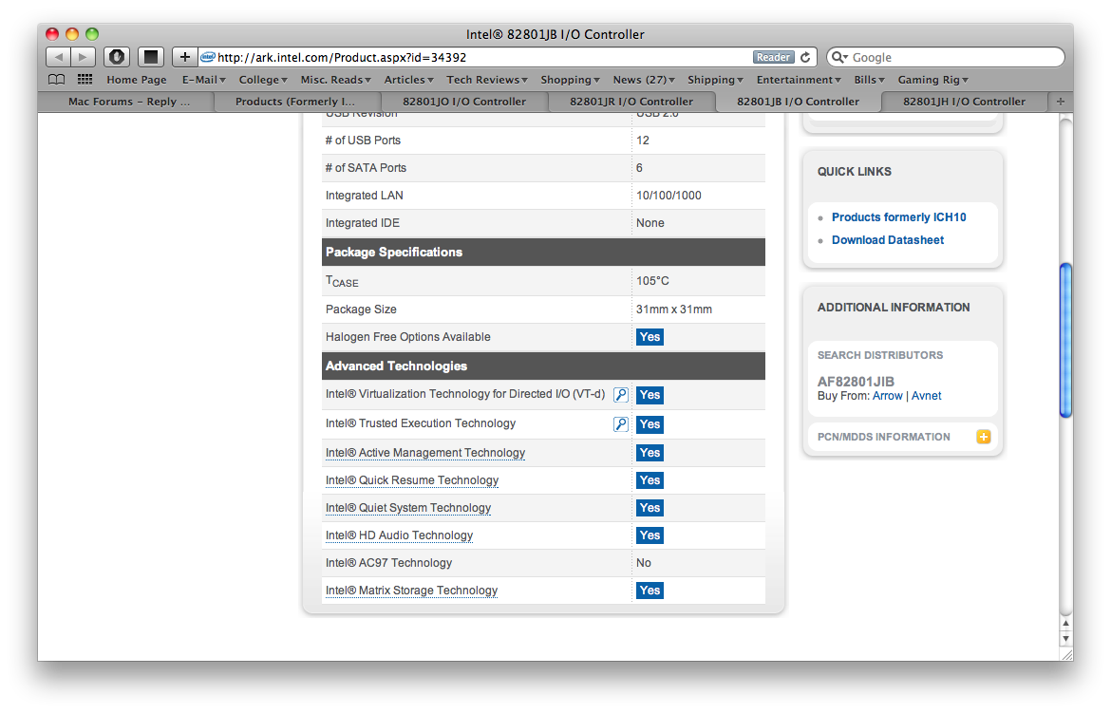Click the Integrated LAN value 10/100/1000

coord(668,195)
